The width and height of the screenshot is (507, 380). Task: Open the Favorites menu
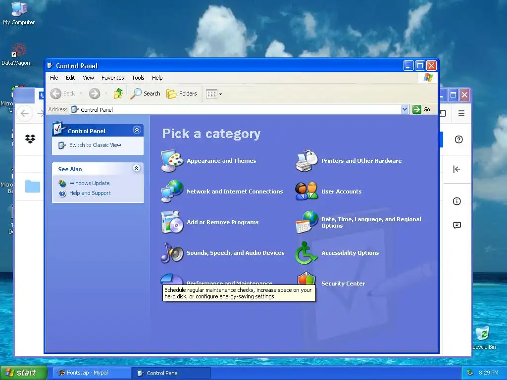pyautogui.click(x=112, y=78)
